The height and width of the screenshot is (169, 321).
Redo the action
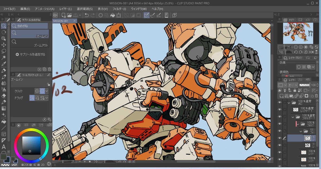pyautogui.click(x=93, y=15)
